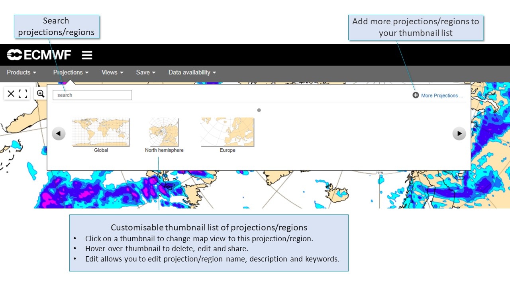Click the Data availability menu bar entry
The image size is (510, 287).
[x=192, y=72]
